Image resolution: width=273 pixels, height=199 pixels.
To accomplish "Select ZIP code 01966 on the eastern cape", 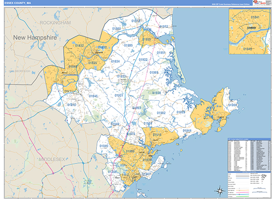I will [x=233, y=105].
